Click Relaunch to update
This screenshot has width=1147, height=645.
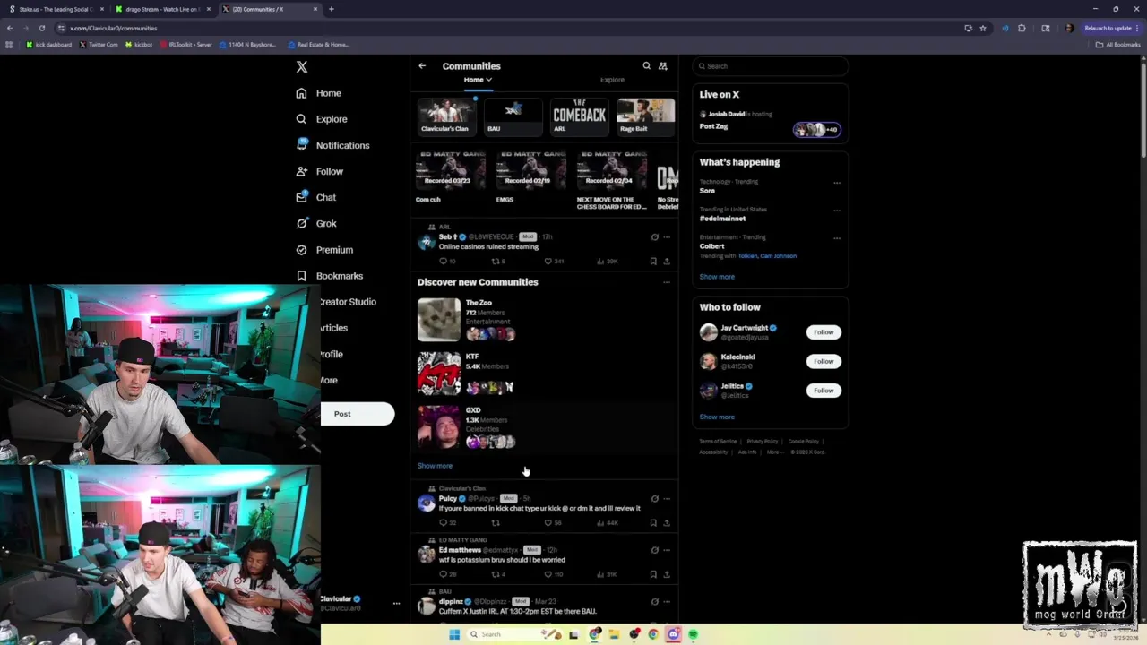pyautogui.click(x=1108, y=28)
